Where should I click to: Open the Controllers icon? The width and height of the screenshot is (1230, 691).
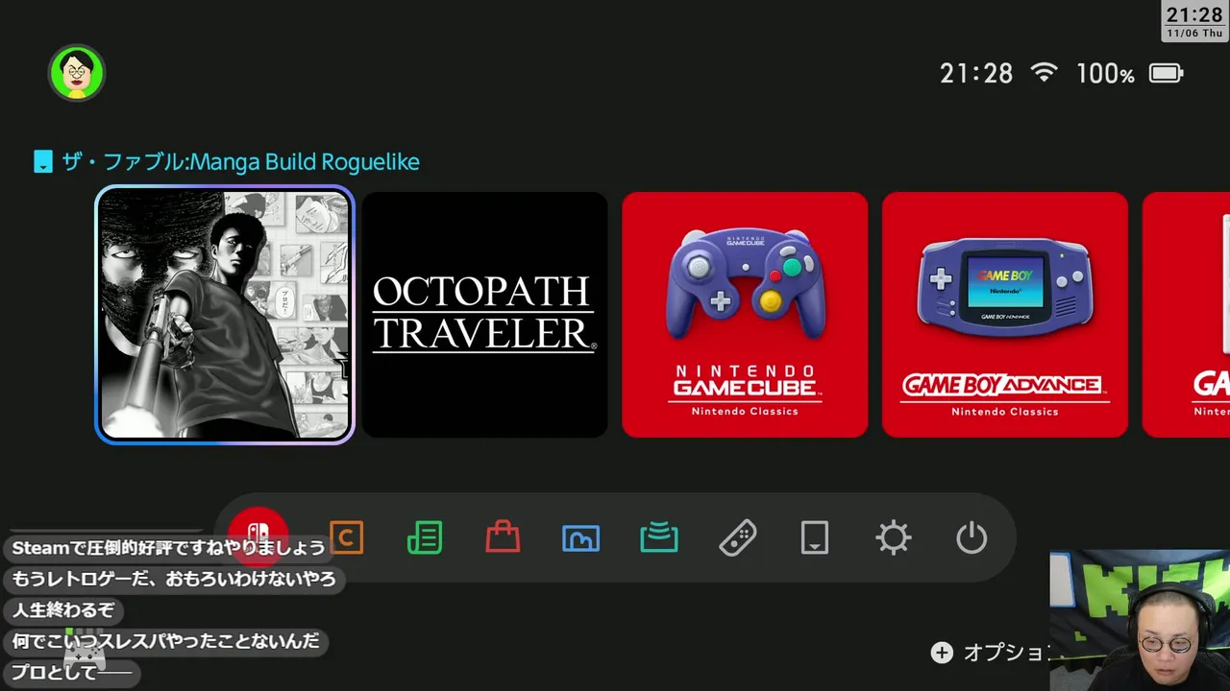tap(737, 538)
